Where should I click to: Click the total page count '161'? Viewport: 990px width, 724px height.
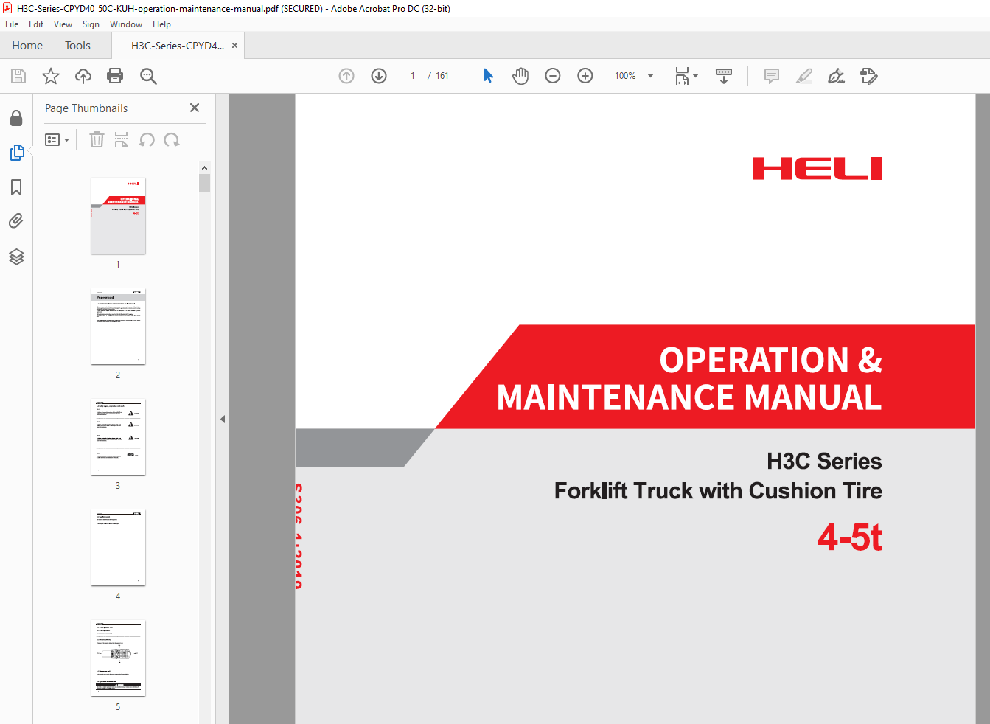(442, 76)
